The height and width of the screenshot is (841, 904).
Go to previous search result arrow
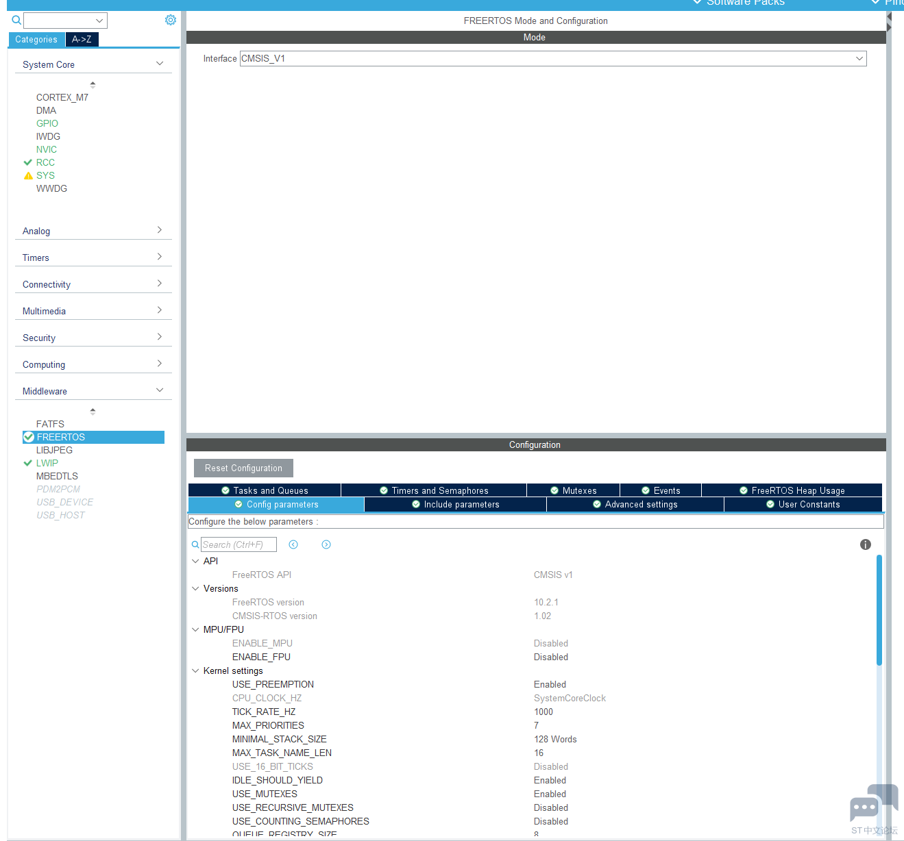click(293, 544)
